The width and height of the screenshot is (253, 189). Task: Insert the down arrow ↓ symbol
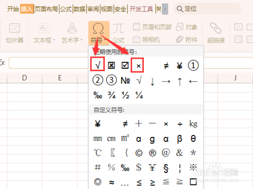pos(152,81)
